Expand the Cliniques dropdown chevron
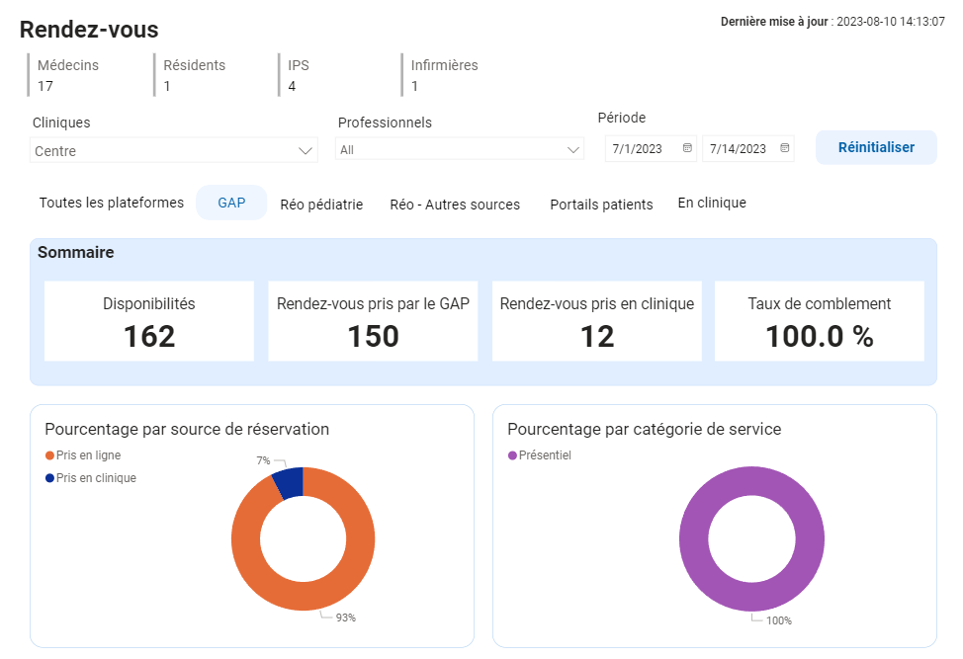The width and height of the screenshot is (963, 659). 305,151
